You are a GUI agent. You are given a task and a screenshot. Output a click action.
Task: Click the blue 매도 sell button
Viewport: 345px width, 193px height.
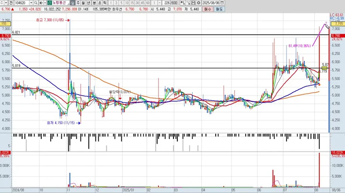point(219,9)
